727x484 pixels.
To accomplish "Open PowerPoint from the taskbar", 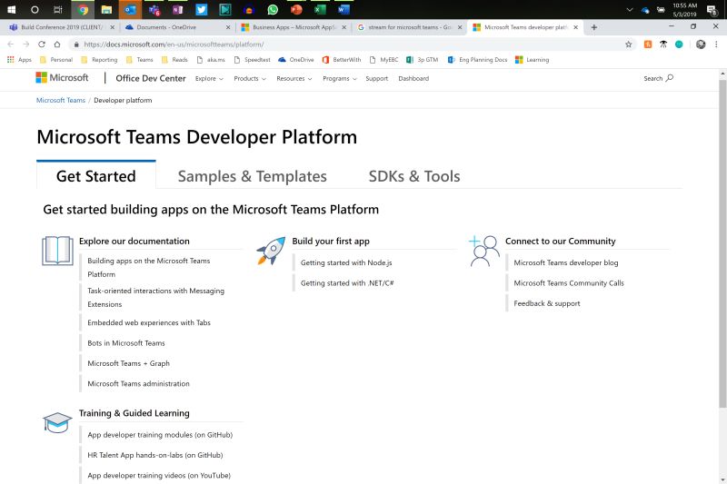I will coord(296,9).
